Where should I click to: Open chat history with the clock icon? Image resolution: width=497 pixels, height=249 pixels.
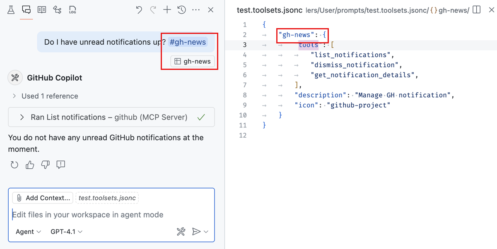click(181, 9)
